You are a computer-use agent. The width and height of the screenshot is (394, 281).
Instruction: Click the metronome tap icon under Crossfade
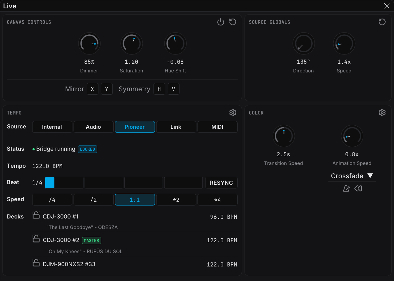[346, 188]
